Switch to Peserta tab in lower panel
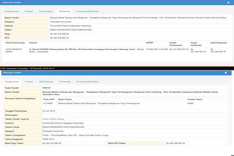The width and height of the screenshot is (234, 156). (x=29, y=82)
